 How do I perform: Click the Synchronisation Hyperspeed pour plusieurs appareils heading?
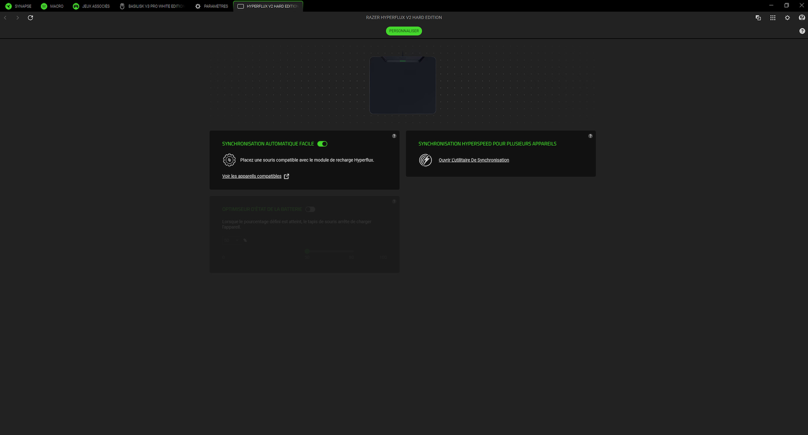pos(487,144)
